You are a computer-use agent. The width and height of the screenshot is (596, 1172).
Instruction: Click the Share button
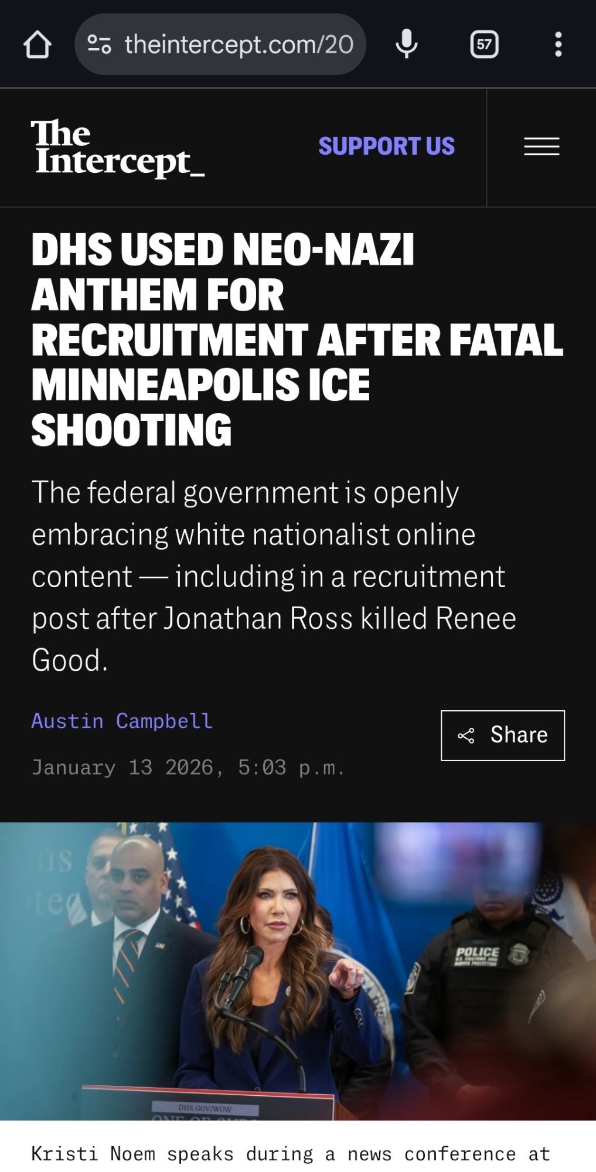pos(503,735)
